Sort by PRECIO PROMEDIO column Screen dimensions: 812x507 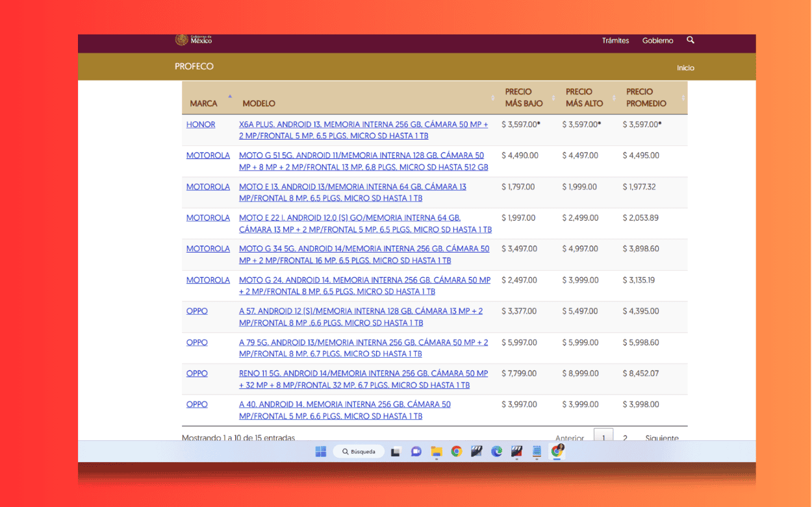pos(646,97)
